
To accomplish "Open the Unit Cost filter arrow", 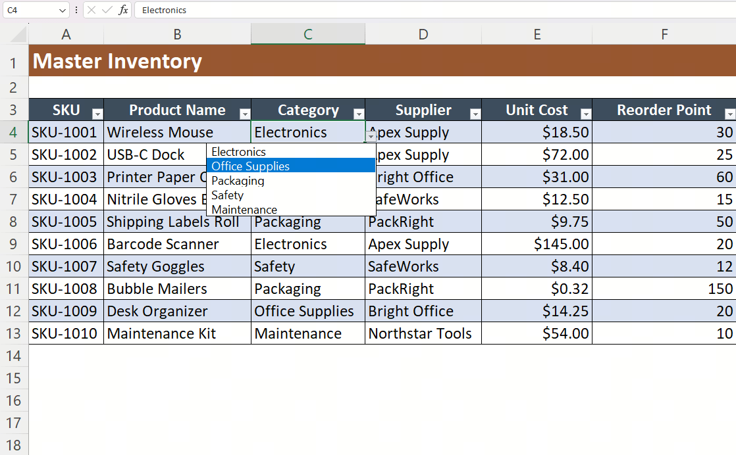I will point(586,113).
